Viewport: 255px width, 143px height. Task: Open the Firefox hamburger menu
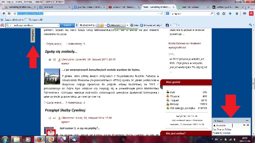(245, 14)
